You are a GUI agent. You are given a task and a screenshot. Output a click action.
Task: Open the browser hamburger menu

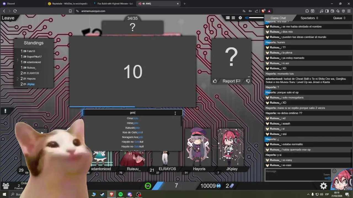pyautogui.click(x=349, y=11)
